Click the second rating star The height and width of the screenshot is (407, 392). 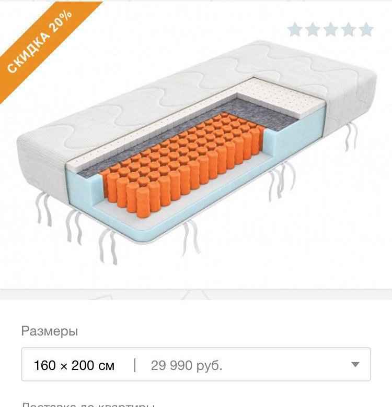(313, 30)
